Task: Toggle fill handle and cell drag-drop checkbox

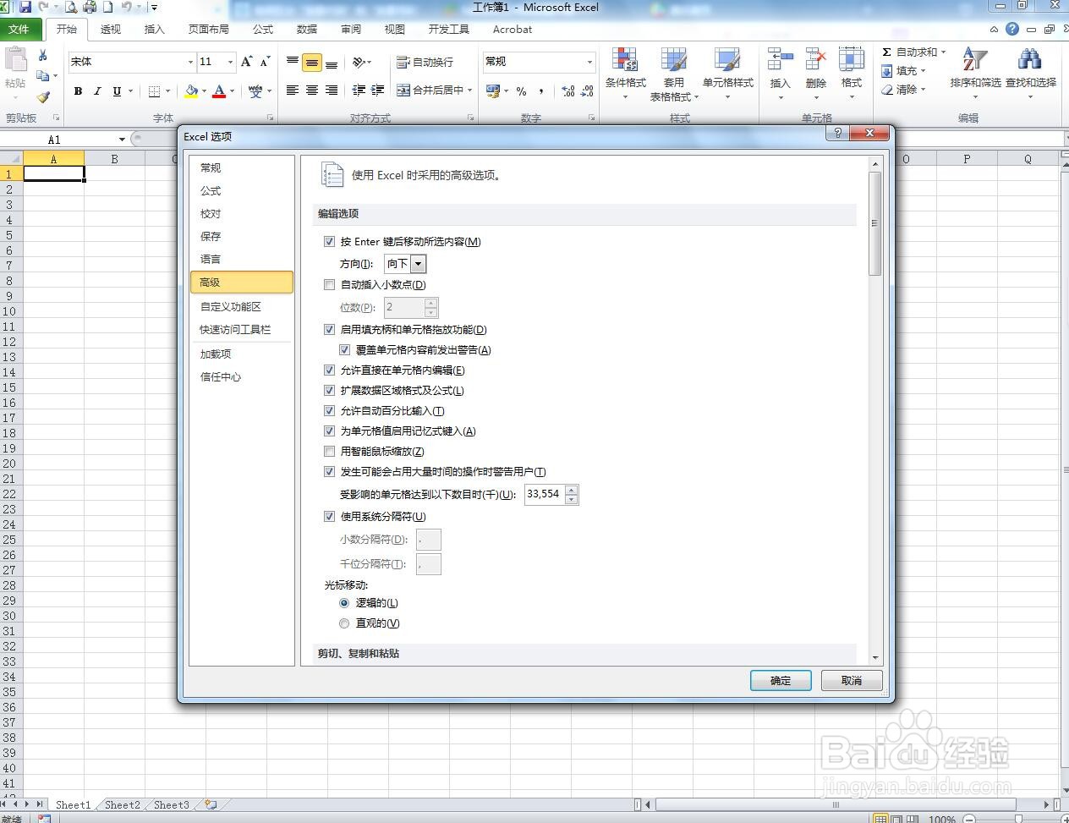Action: pos(330,330)
